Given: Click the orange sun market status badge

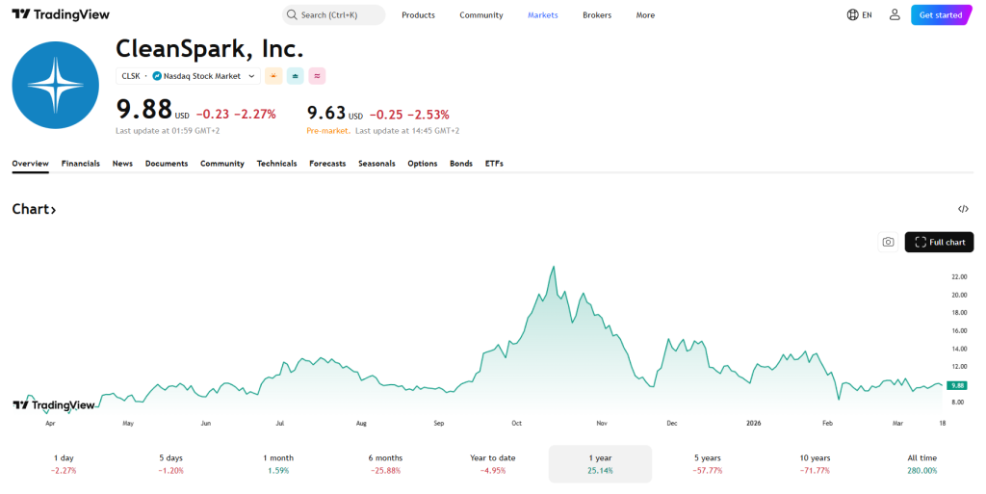Looking at the screenshot, I should [273, 76].
